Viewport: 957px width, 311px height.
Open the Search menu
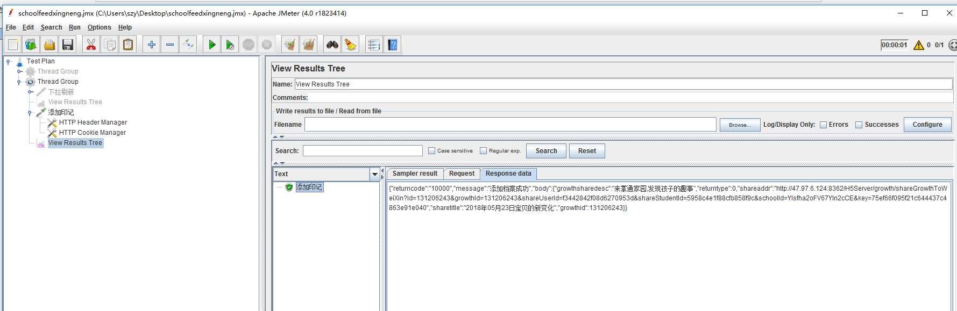pos(51,27)
